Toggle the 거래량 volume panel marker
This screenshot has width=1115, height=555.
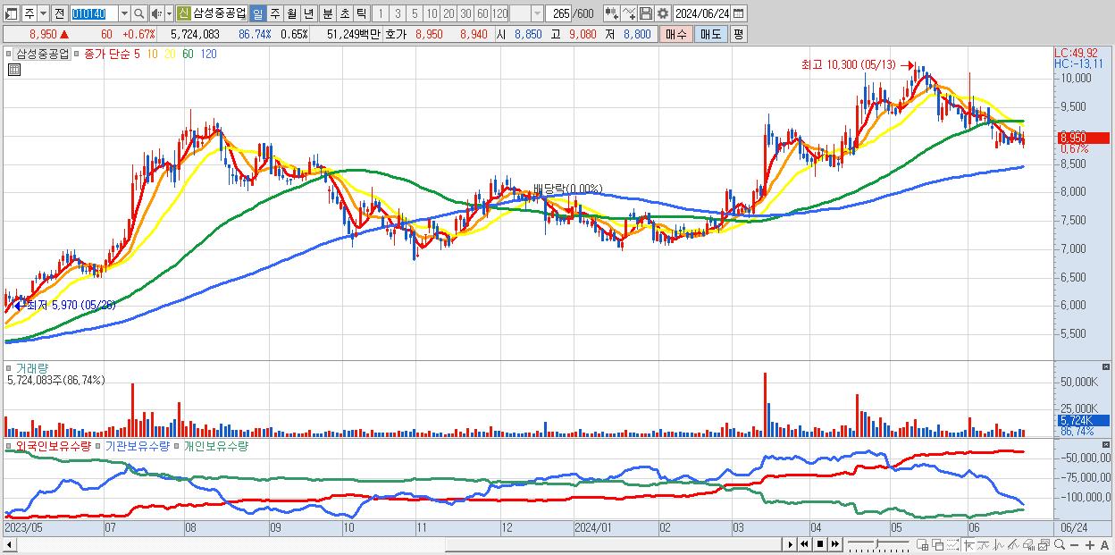[10, 368]
